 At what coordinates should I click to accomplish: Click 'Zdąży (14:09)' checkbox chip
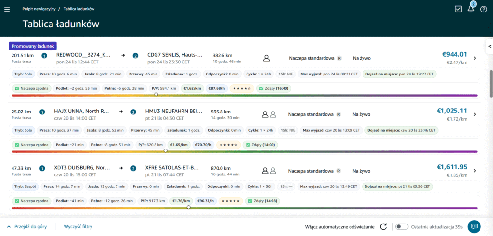pos(260,144)
